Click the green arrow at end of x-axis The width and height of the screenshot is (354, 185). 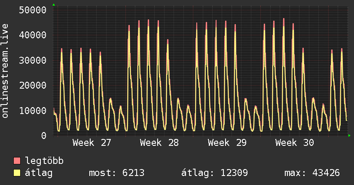[349, 136]
